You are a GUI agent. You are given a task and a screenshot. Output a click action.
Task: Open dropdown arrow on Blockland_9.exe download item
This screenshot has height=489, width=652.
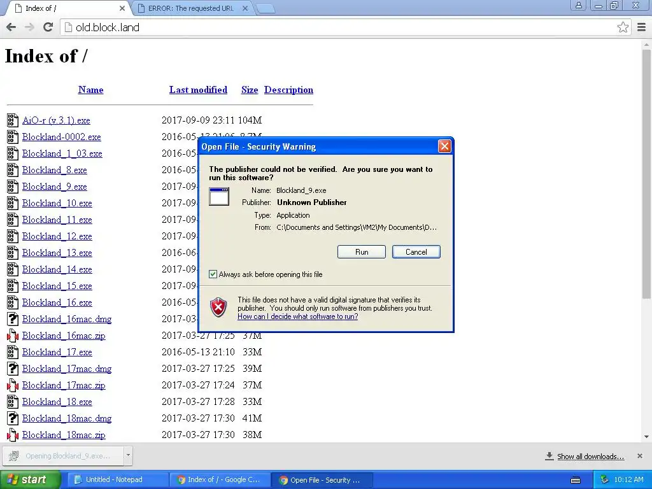(128, 455)
